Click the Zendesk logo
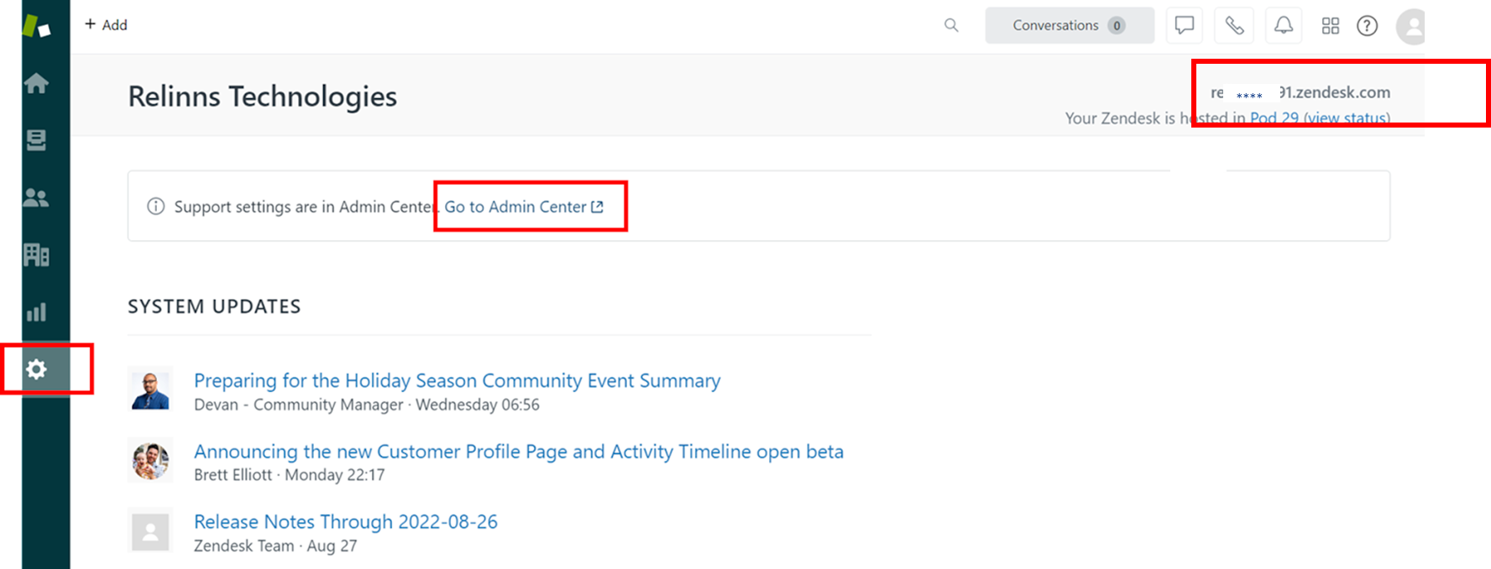Image resolution: width=1491 pixels, height=569 pixels. [36, 26]
